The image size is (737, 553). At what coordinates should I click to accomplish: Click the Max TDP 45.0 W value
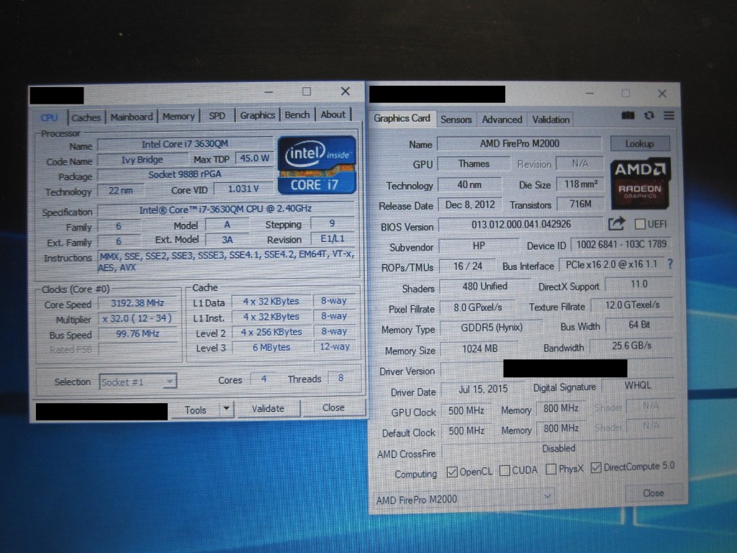pyautogui.click(x=254, y=158)
